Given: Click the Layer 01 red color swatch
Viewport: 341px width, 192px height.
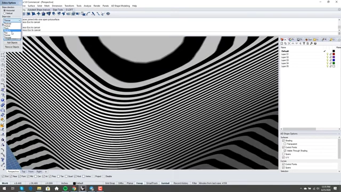Looking at the screenshot, I should click(x=334, y=54).
